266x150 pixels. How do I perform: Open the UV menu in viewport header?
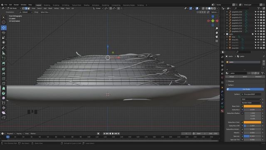tap(73, 8)
